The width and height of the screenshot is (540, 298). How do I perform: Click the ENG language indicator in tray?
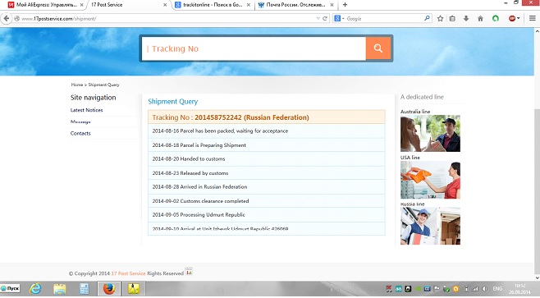497,289
